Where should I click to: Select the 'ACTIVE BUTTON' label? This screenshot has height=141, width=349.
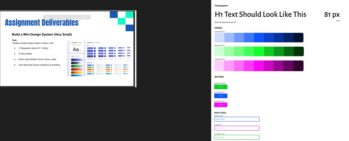coord(219,92)
